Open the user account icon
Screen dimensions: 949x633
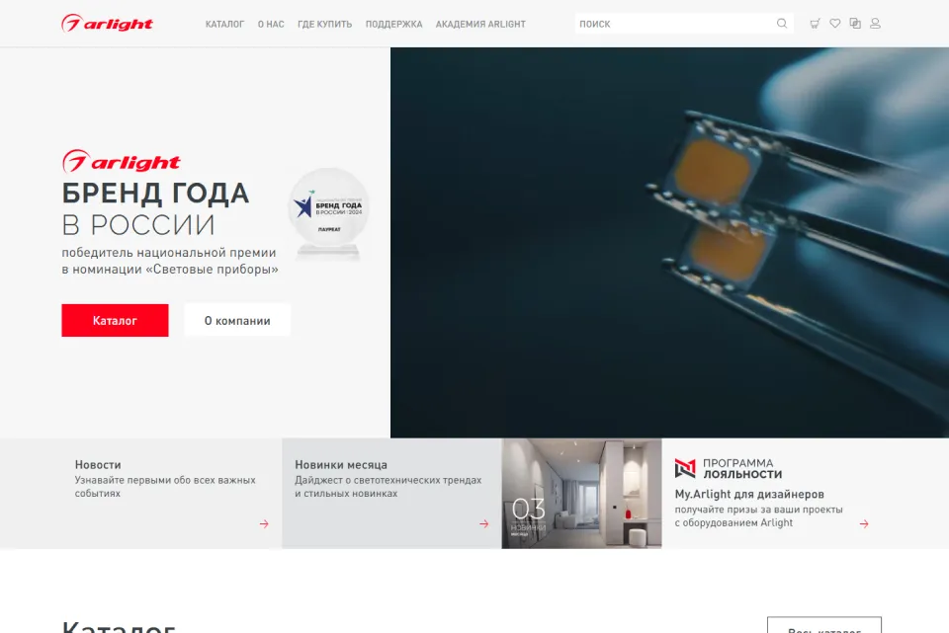[875, 24]
